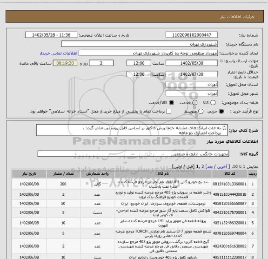Click the need description text area

pos(132,130)
